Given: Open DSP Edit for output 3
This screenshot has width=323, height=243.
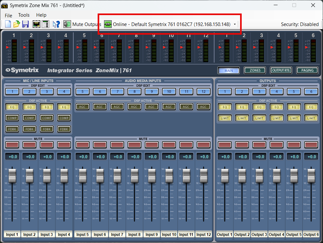Looking at the screenshot, I should click(259, 91).
